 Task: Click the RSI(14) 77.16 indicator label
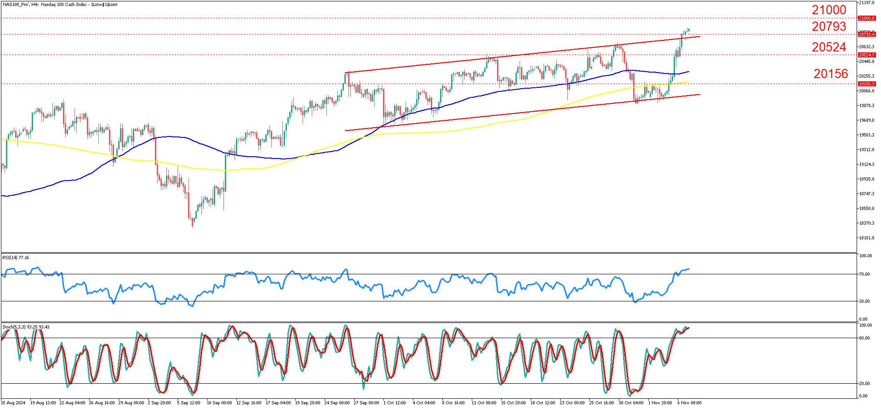click(x=16, y=258)
